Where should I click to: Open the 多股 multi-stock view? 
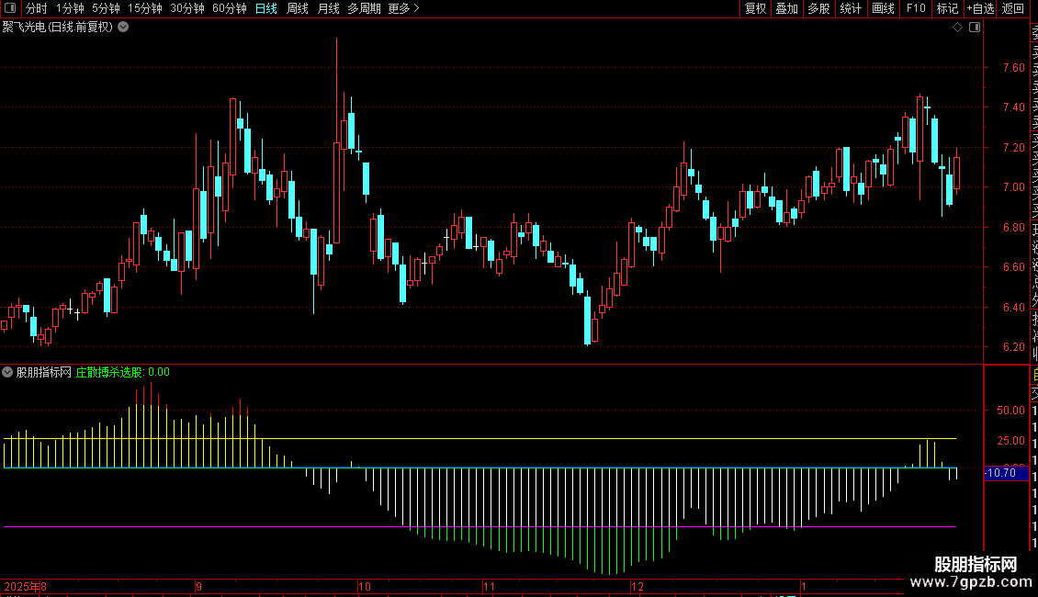(818, 8)
